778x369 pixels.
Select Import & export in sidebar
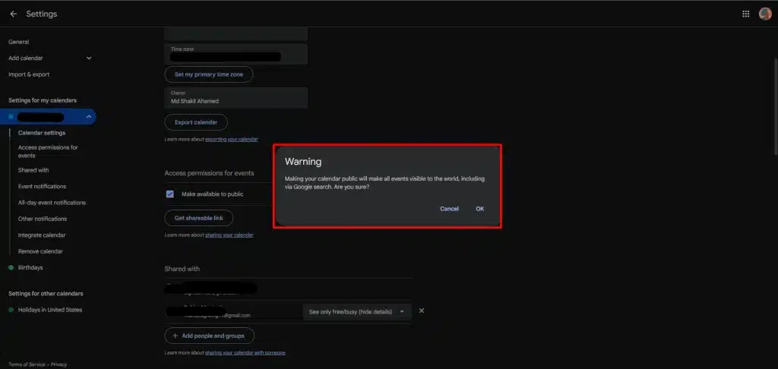click(x=29, y=74)
